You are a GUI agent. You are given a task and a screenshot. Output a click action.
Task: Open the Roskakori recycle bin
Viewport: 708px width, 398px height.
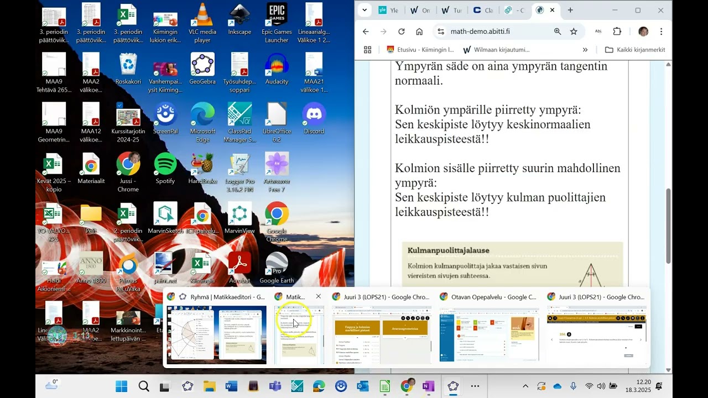click(128, 69)
